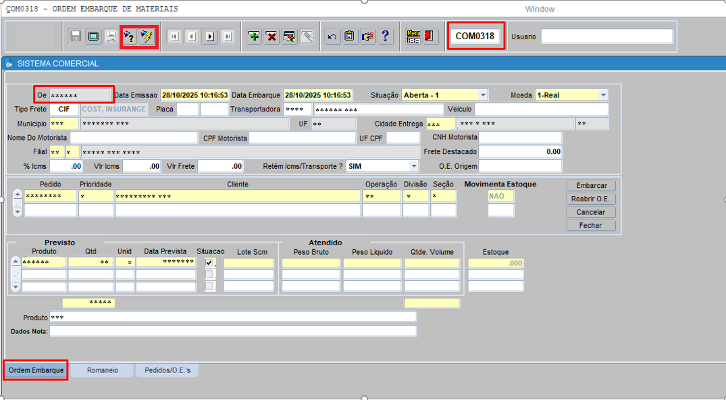
Task: Go to next record arrow
Action: coord(210,36)
